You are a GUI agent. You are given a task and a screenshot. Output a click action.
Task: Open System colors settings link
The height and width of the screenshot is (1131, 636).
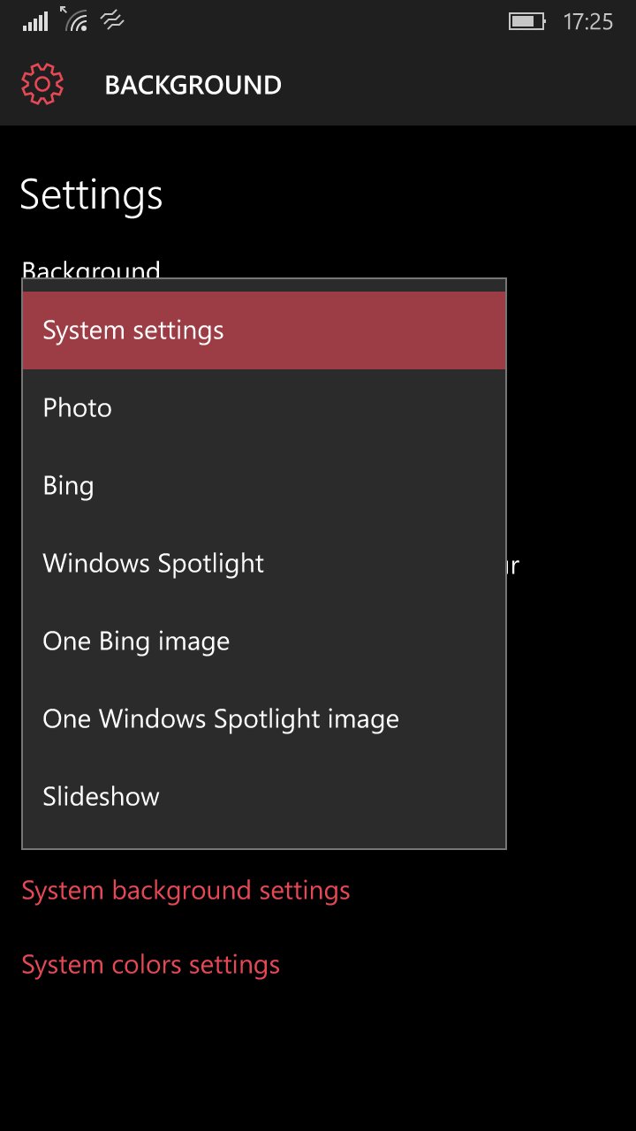pyautogui.click(x=150, y=965)
